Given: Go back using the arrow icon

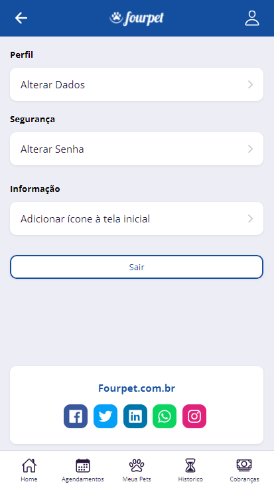Looking at the screenshot, I should coord(21,18).
